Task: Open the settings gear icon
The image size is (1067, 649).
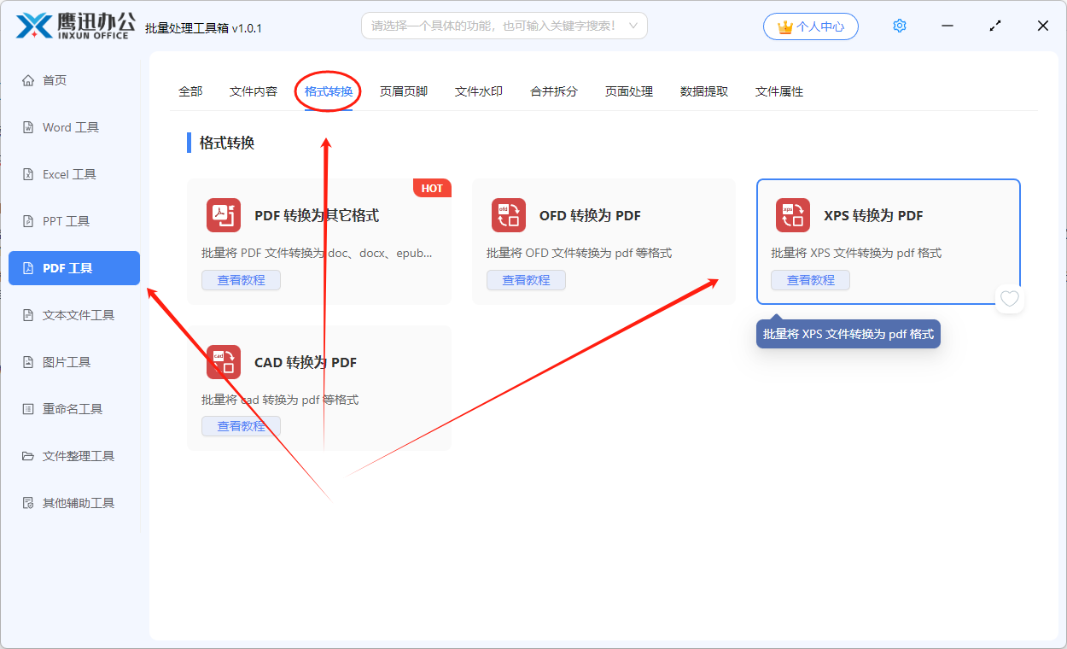Action: pyautogui.click(x=899, y=26)
